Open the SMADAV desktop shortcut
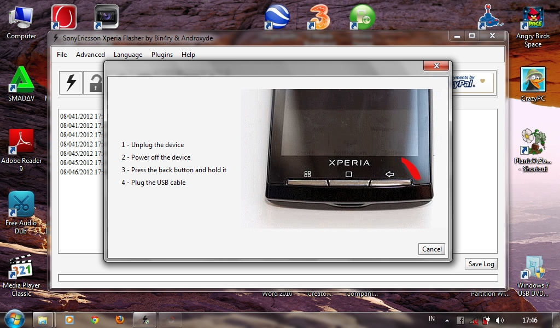Image resolution: width=560 pixels, height=328 pixels. tap(21, 84)
